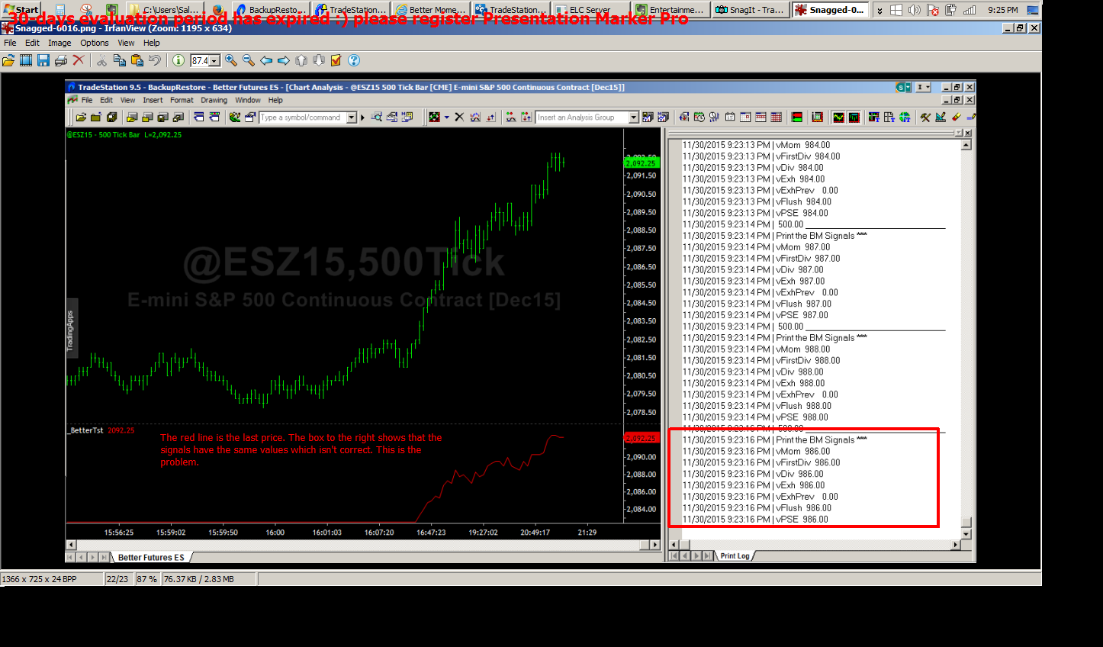Open Firefox from the taskbar

pyautogui.click(x=218, y=10)
